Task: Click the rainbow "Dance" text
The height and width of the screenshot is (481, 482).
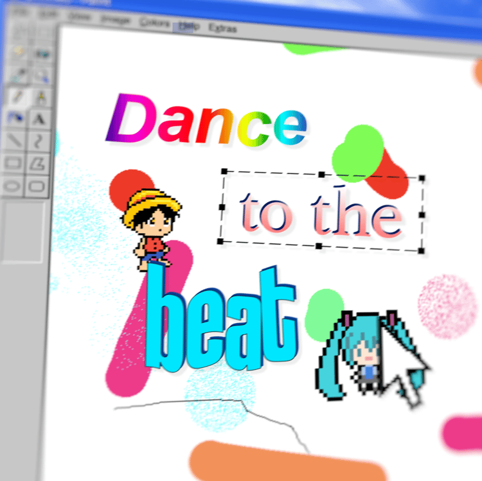Action: point(206,121)
